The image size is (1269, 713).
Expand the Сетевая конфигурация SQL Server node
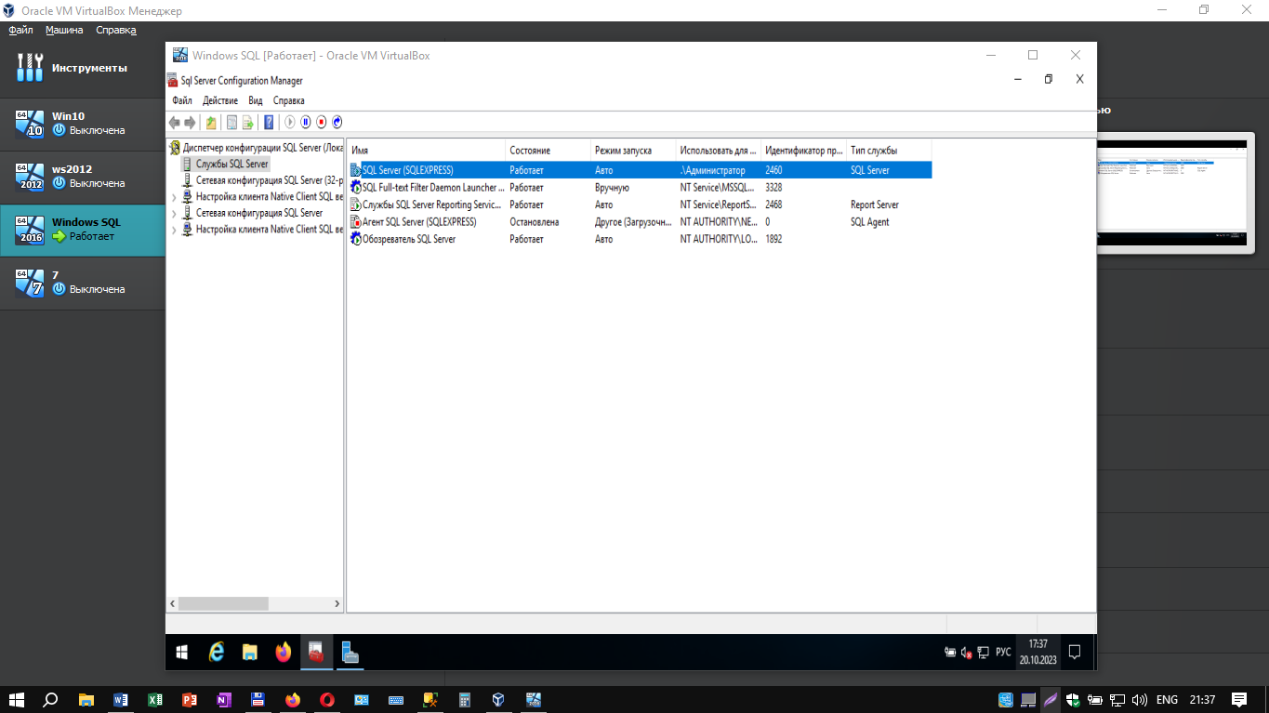click(x=174, y=214)
